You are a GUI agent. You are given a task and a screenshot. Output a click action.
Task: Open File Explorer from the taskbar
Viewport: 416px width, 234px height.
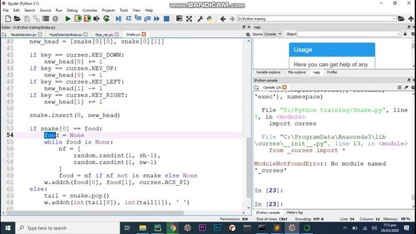pos(143,228)
